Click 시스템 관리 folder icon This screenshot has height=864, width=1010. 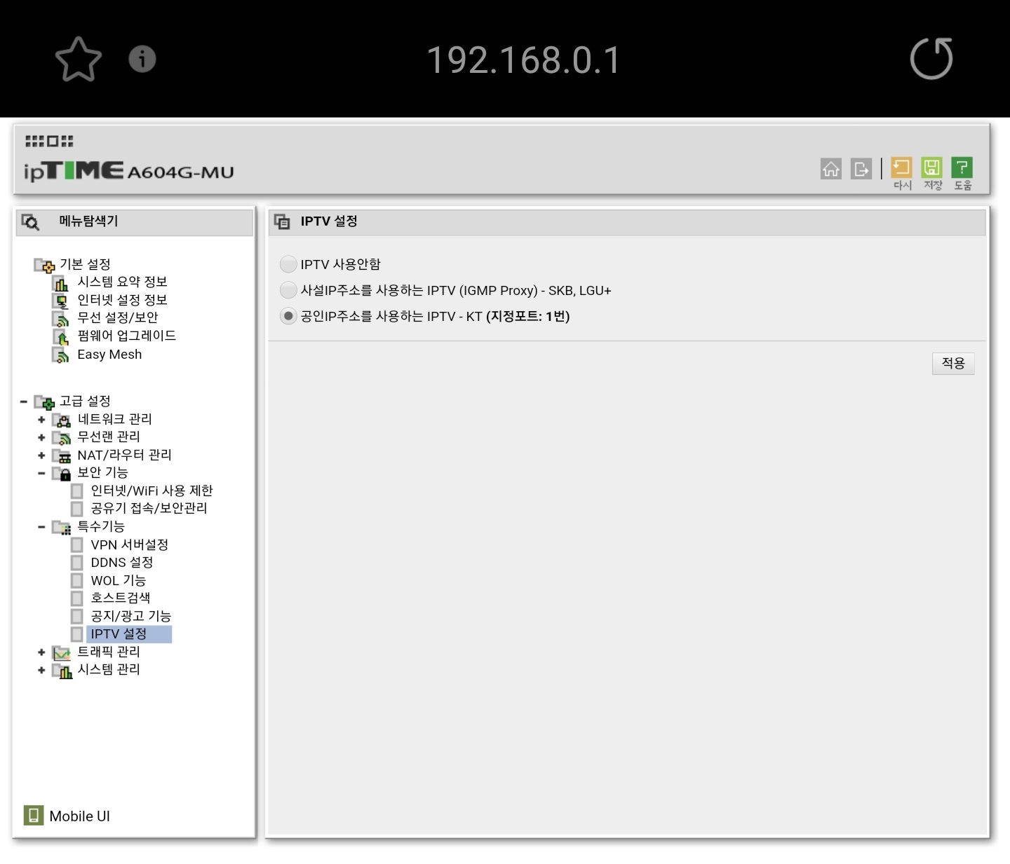pyautogui.click(x=62, y=670)
